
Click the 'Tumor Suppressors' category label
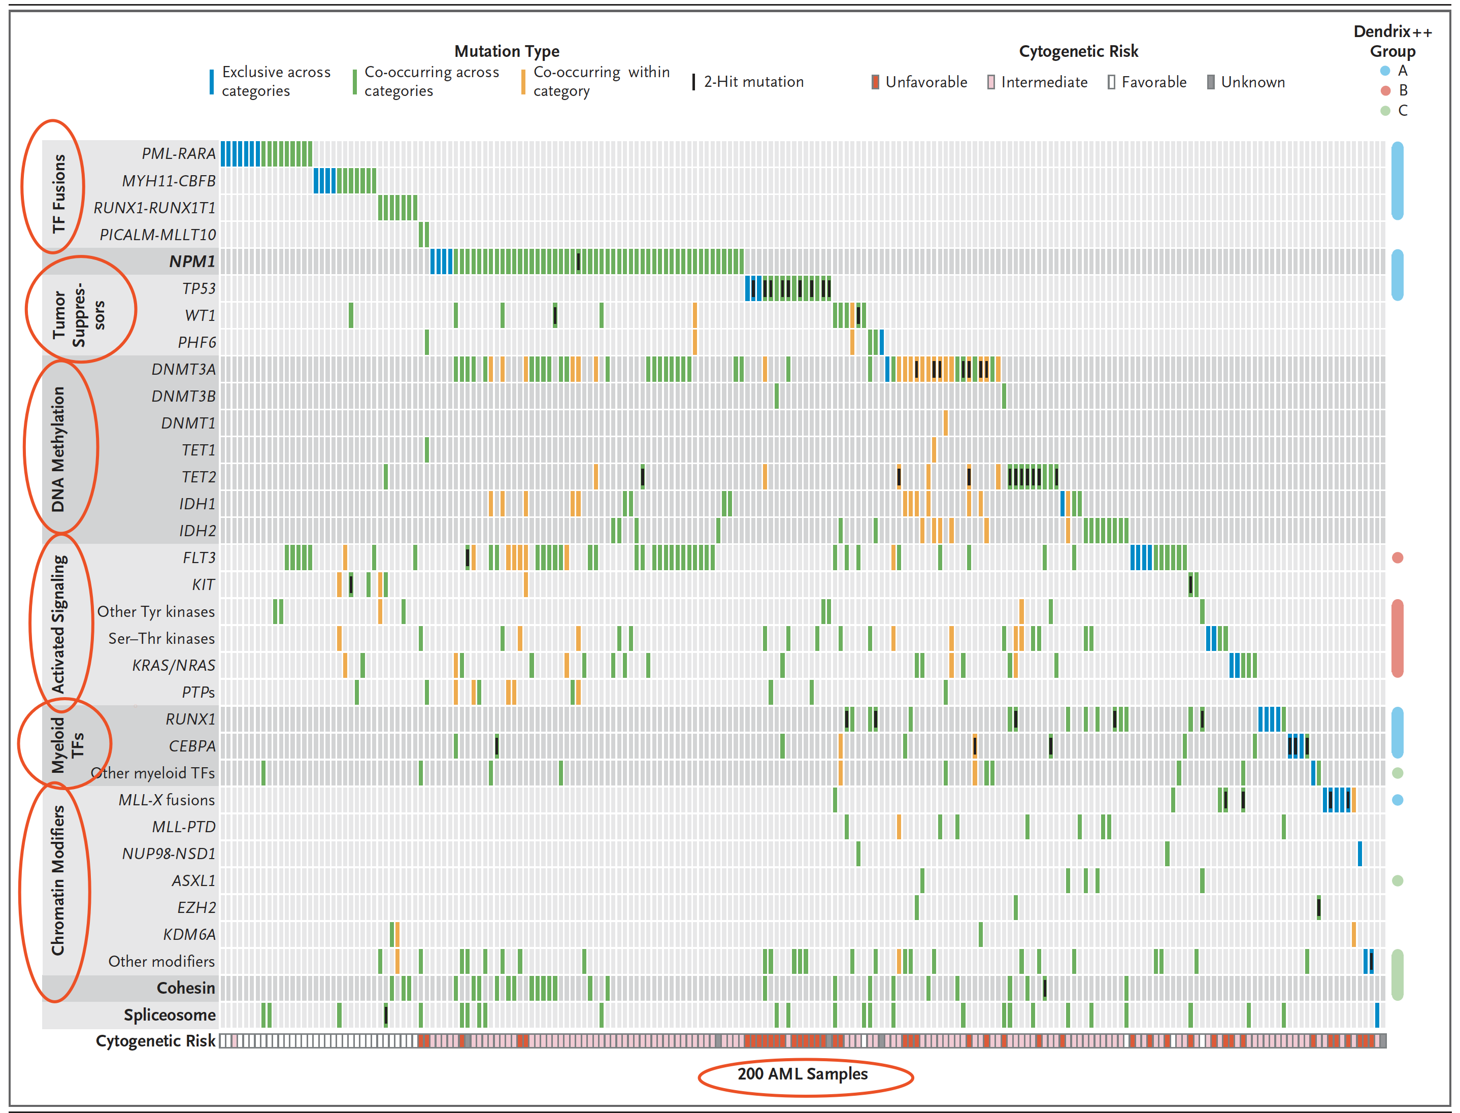(79, 314)
